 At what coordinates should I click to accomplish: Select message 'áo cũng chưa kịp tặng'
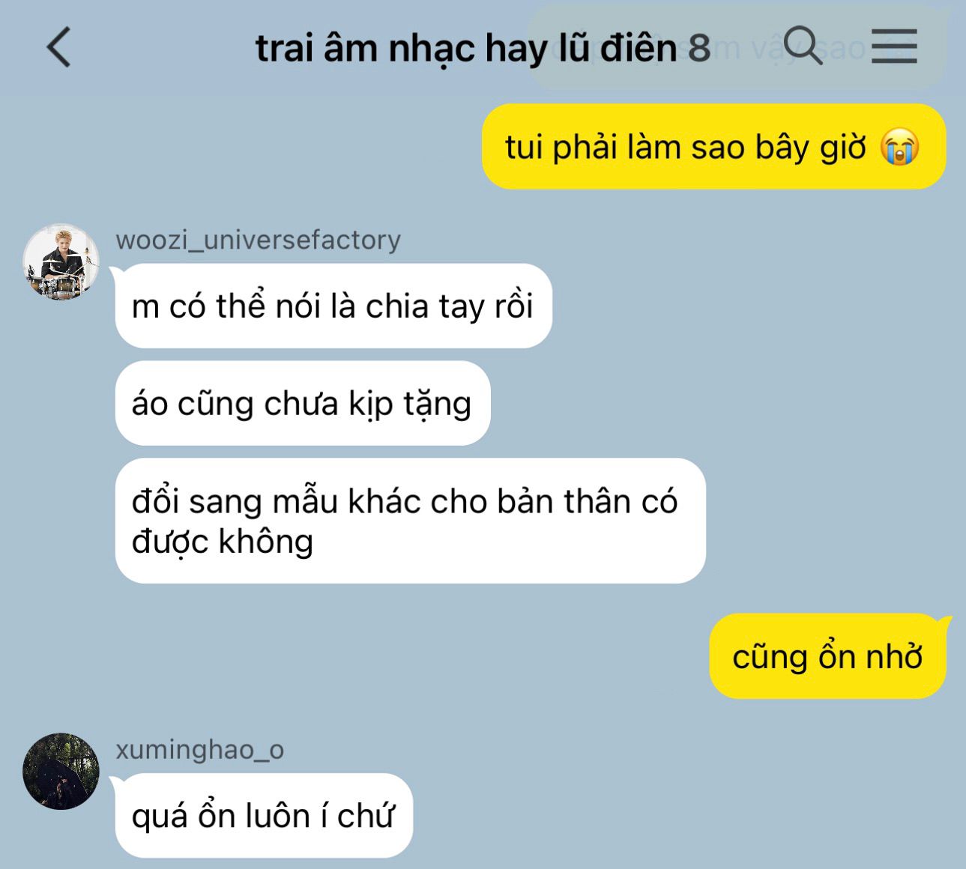(302, 403)
